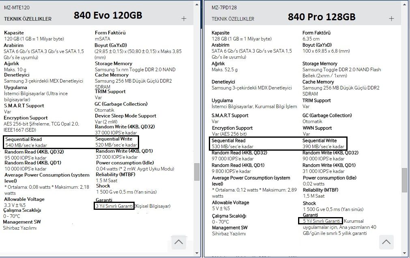
Task: Click '9 800 IOPS'e kadar' value
Action: point(232,171)
